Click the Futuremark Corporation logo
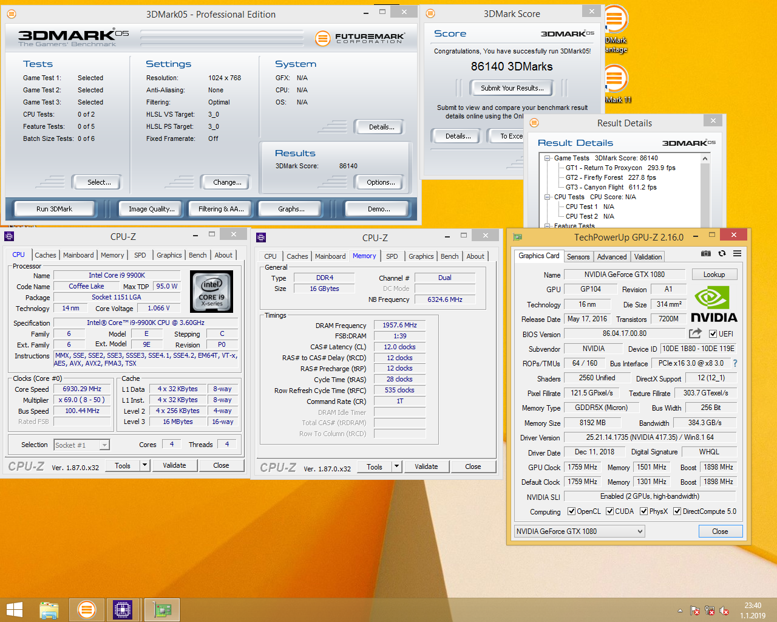The image size is (777, 622). pyautogui.click(x=359, y=38)
